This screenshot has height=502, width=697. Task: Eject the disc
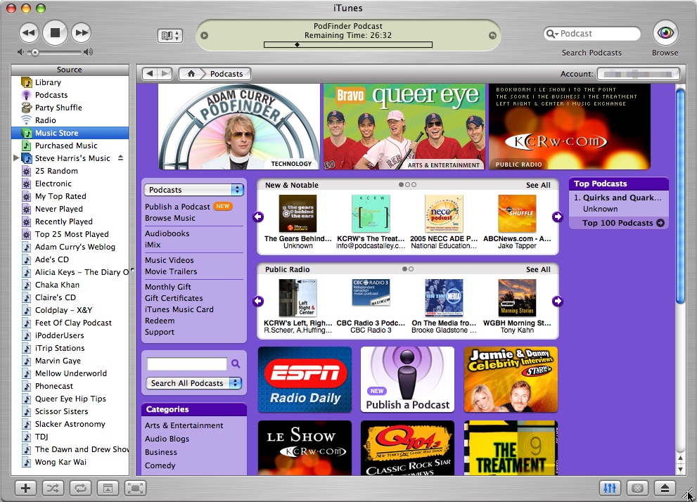663,488
